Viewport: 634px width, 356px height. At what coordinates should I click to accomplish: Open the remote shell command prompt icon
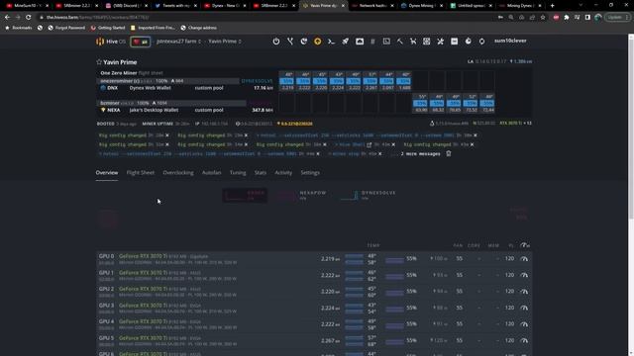click(x=331, y=42)
